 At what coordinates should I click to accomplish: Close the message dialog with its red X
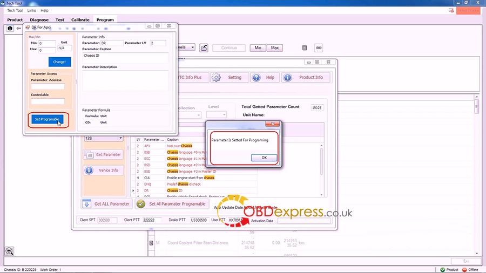[273, 124]
